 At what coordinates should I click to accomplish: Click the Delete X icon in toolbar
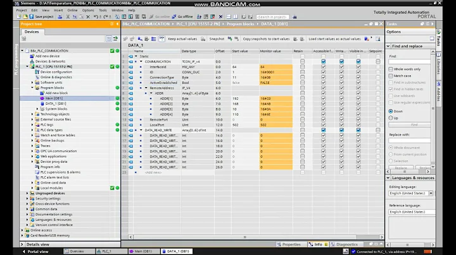(x=88, y=16)
